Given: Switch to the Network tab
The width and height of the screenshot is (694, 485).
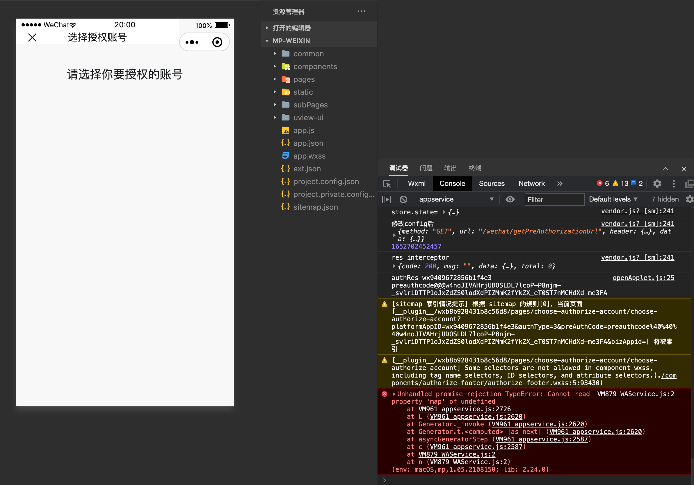Looking at the screenshot, I should coord(531,184).
